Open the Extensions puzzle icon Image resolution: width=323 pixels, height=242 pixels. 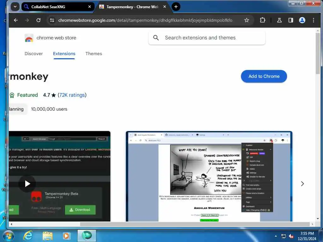pyautogui.click(x=262, y=20)
